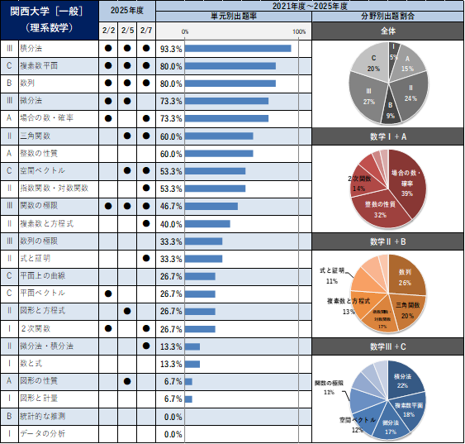Click the A 15% slice in 全体 pie
The height and width of the screenshot is (444, 465).
407,64
